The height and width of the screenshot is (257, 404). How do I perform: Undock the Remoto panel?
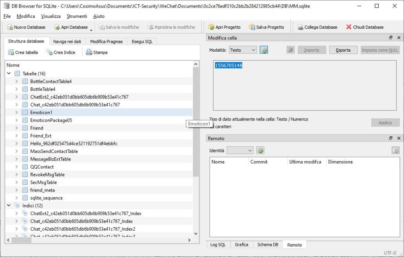(x=391, y=138)
